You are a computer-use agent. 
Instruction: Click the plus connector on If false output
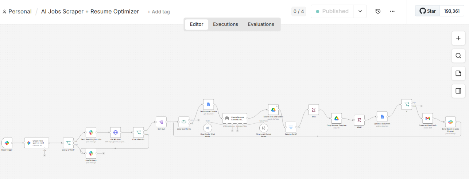[421, 106]
